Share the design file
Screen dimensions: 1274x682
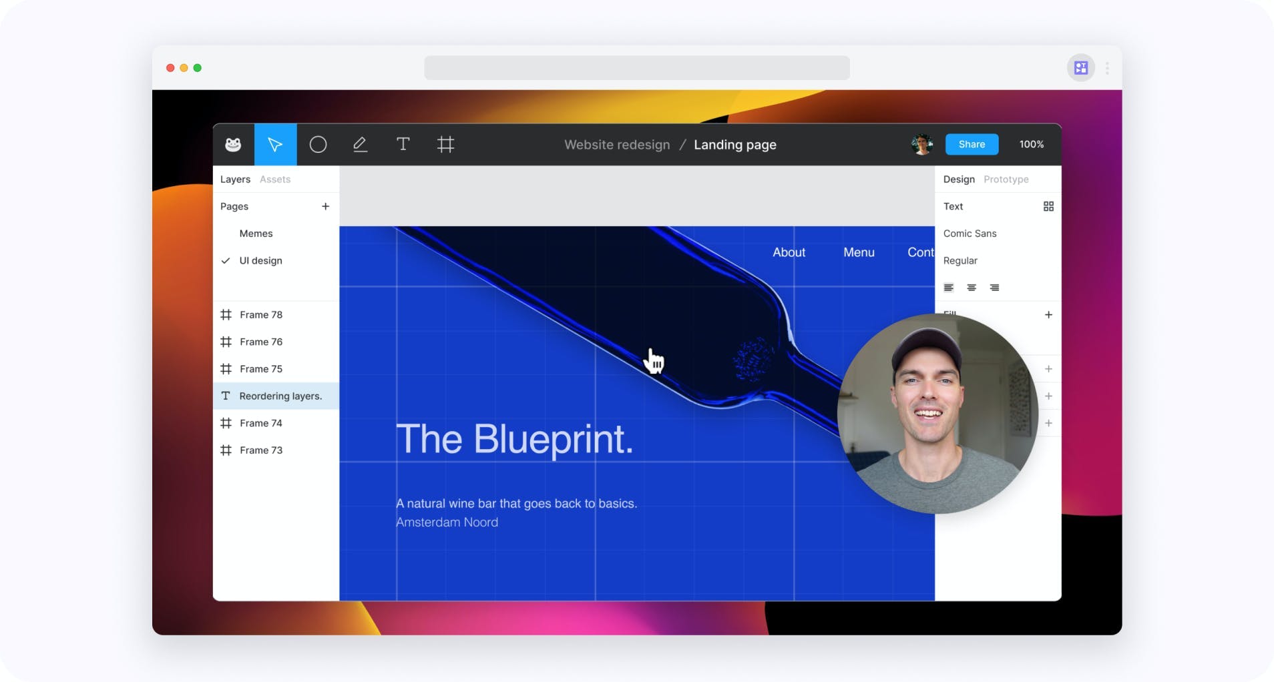click(972, 144)
